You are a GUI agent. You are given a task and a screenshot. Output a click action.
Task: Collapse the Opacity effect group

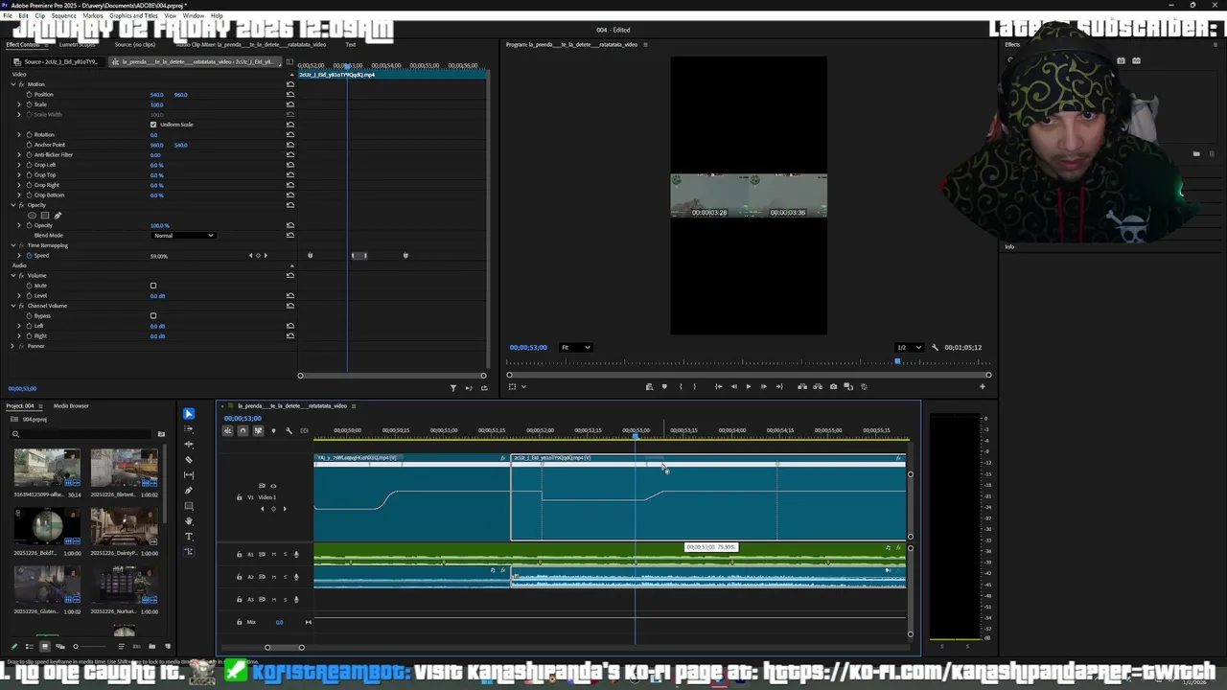point(13,205)
